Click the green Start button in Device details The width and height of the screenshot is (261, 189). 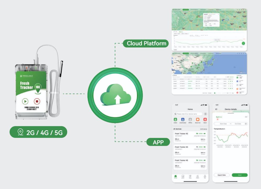point(240,175)
